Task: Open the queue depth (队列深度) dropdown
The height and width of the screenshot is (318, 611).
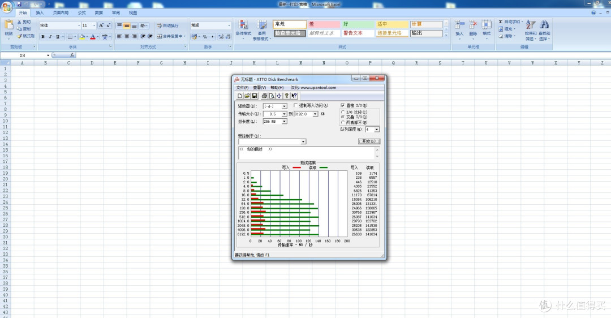Action: 377,130
